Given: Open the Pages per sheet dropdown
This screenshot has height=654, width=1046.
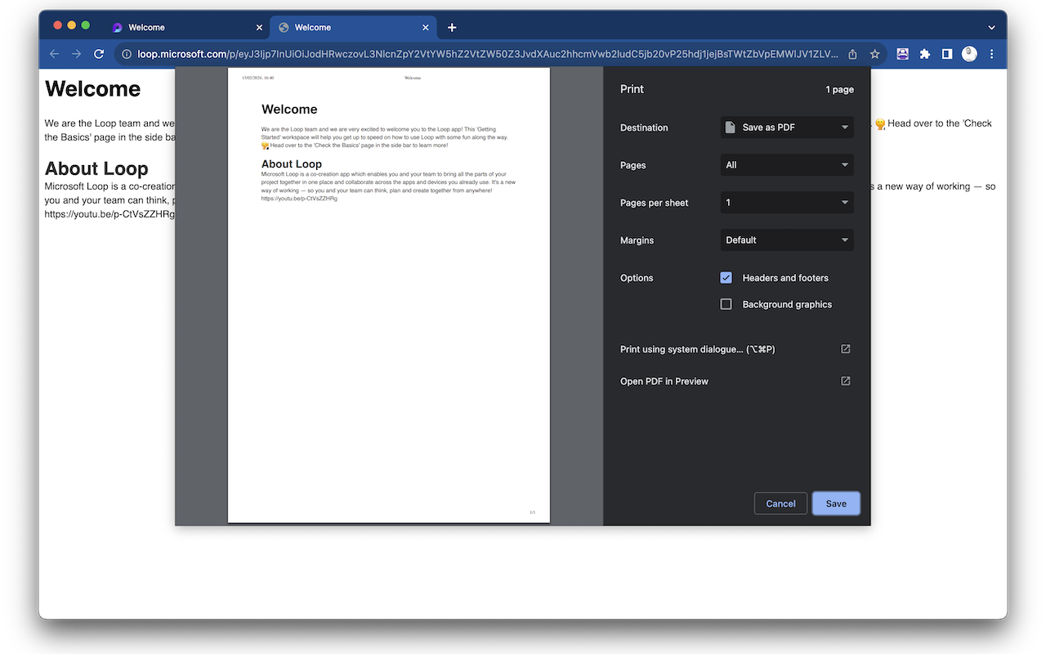Looking at the screenshot, I should coord(787,203).
